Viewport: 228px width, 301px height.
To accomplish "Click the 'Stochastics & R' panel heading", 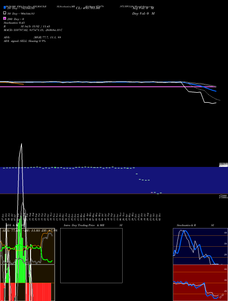I will (x=186, y=225).
